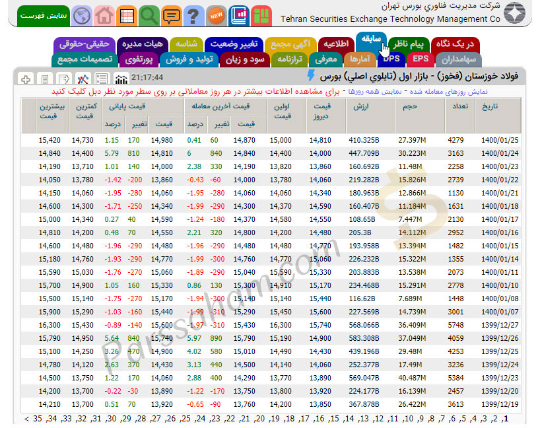Click the نمایش فهرست green button
Viewport: 540px width, 428px height.
pyautogui.click(x=44, y=16)
